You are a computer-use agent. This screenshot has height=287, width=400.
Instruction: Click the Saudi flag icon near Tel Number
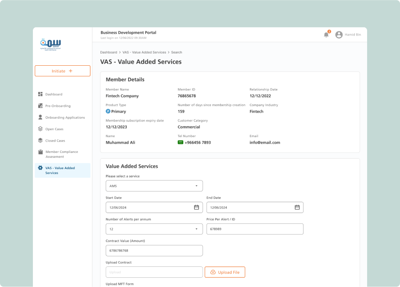(180, 142)
